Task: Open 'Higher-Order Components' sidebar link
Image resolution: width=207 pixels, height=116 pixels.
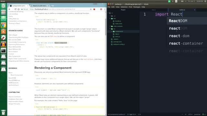Action: point(17,59)
